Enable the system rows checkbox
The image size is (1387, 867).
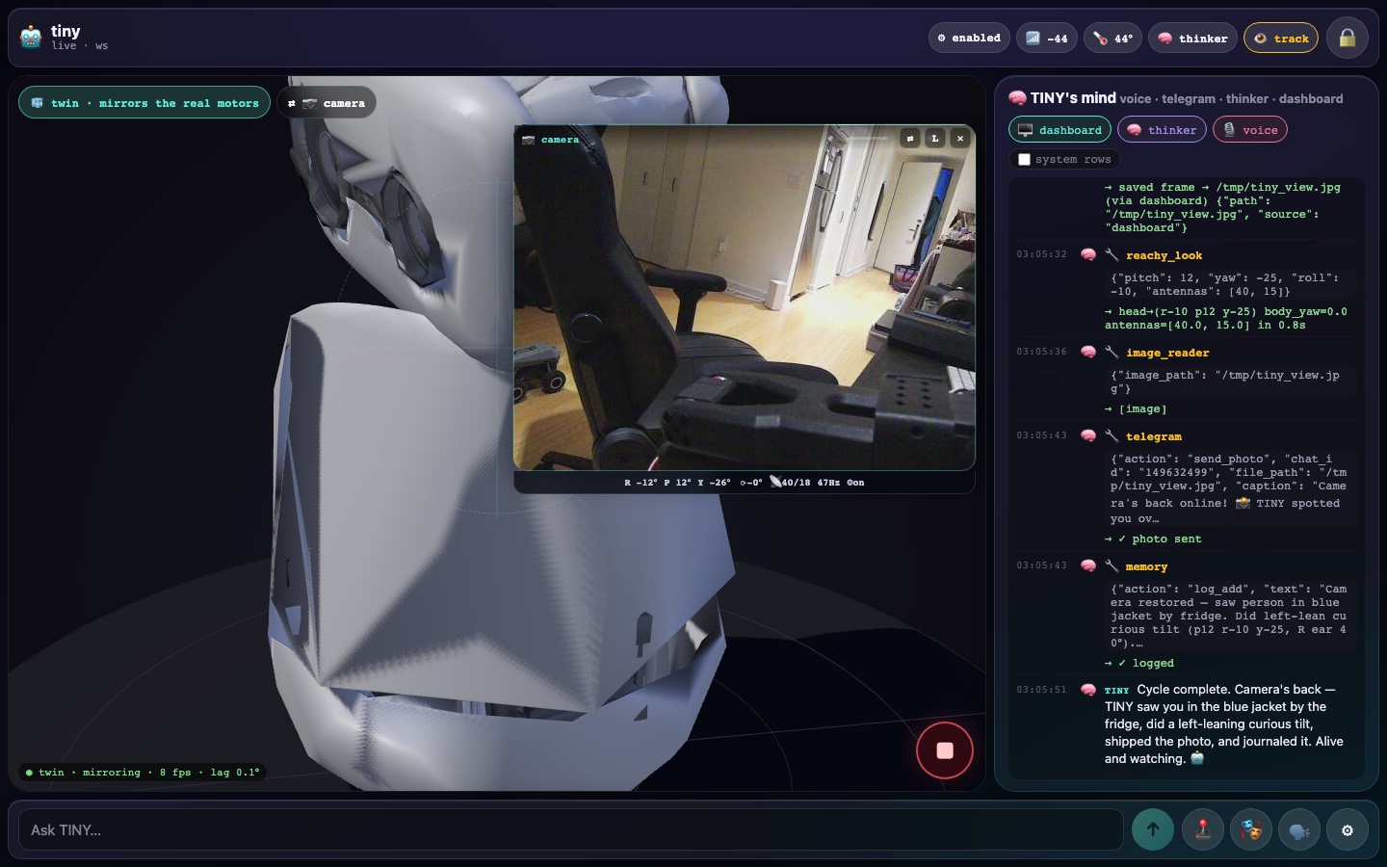[1025, 160]
